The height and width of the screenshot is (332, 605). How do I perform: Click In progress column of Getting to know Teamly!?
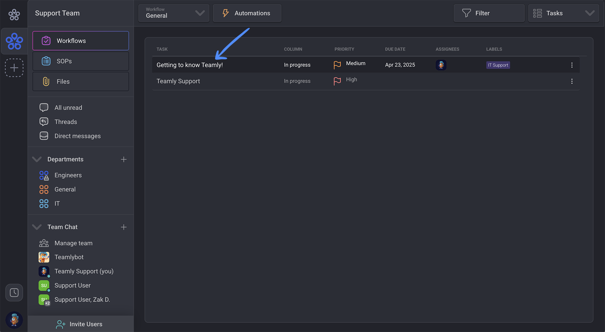point(297,65)
